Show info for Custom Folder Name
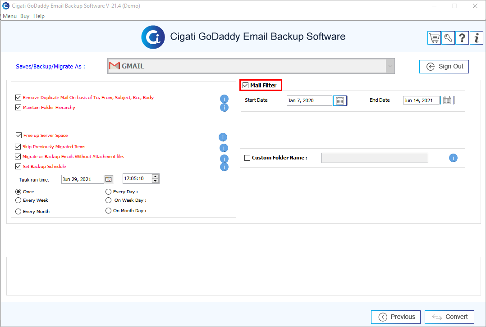 [x=453, y=158]
